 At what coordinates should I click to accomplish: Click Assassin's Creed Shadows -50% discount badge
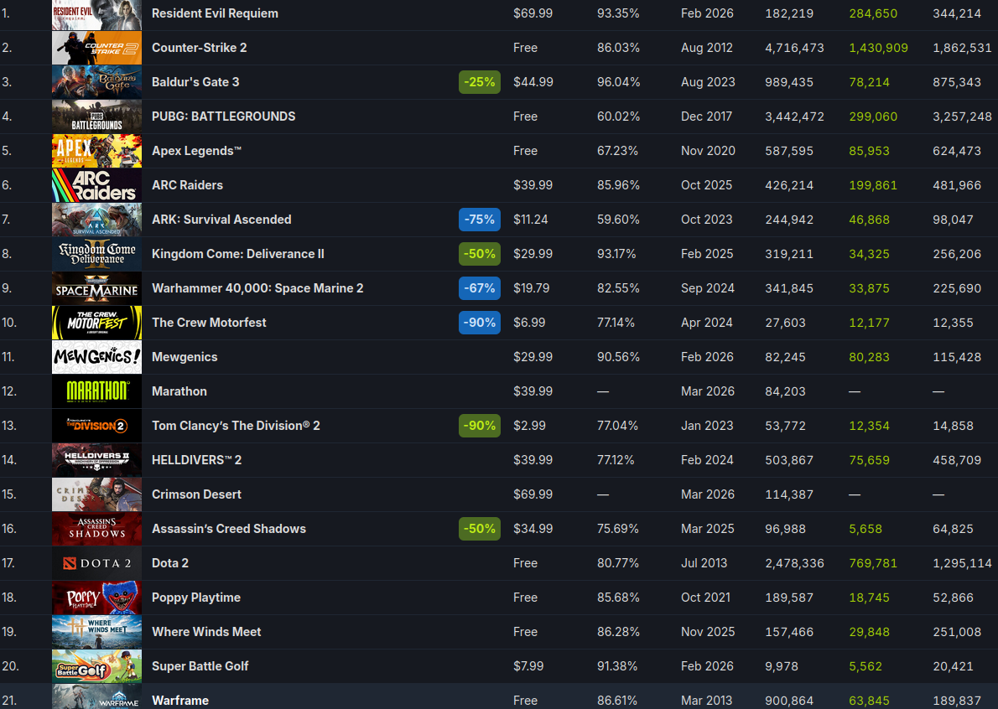480,529
